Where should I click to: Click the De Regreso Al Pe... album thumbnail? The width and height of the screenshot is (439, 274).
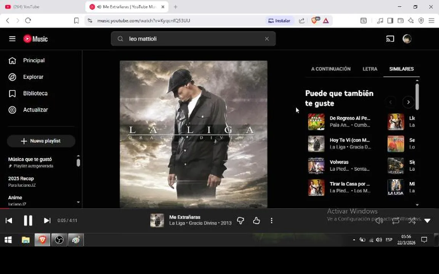[x=316, y=122]
